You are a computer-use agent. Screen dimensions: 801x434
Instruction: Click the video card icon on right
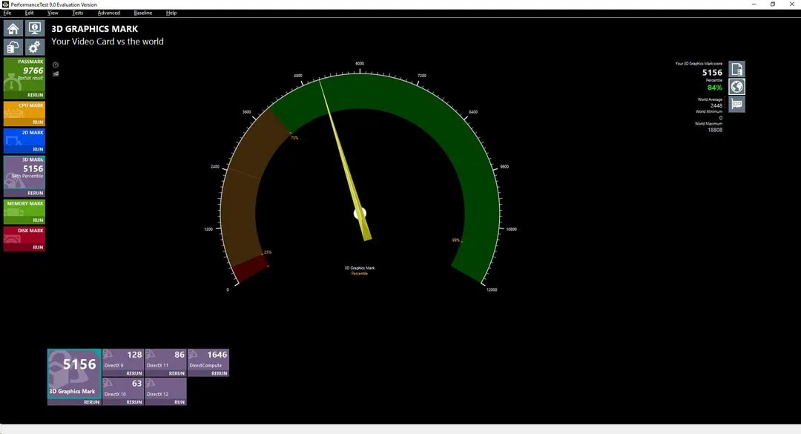(x=736, y=105)
